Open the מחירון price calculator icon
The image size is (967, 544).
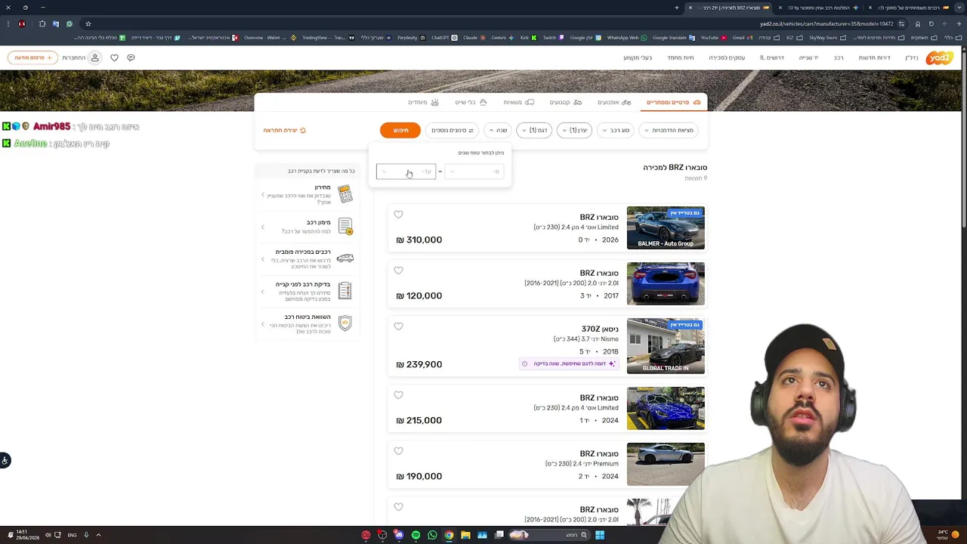tap(345, 194)
